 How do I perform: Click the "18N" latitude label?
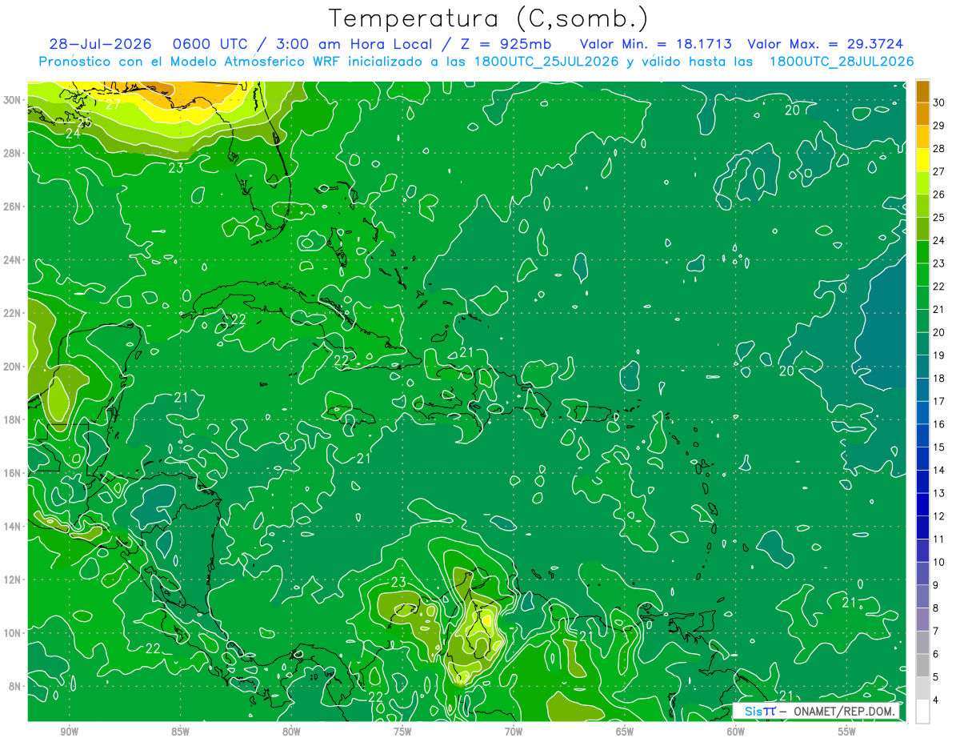pyautogui.click(x=13, y=419)
